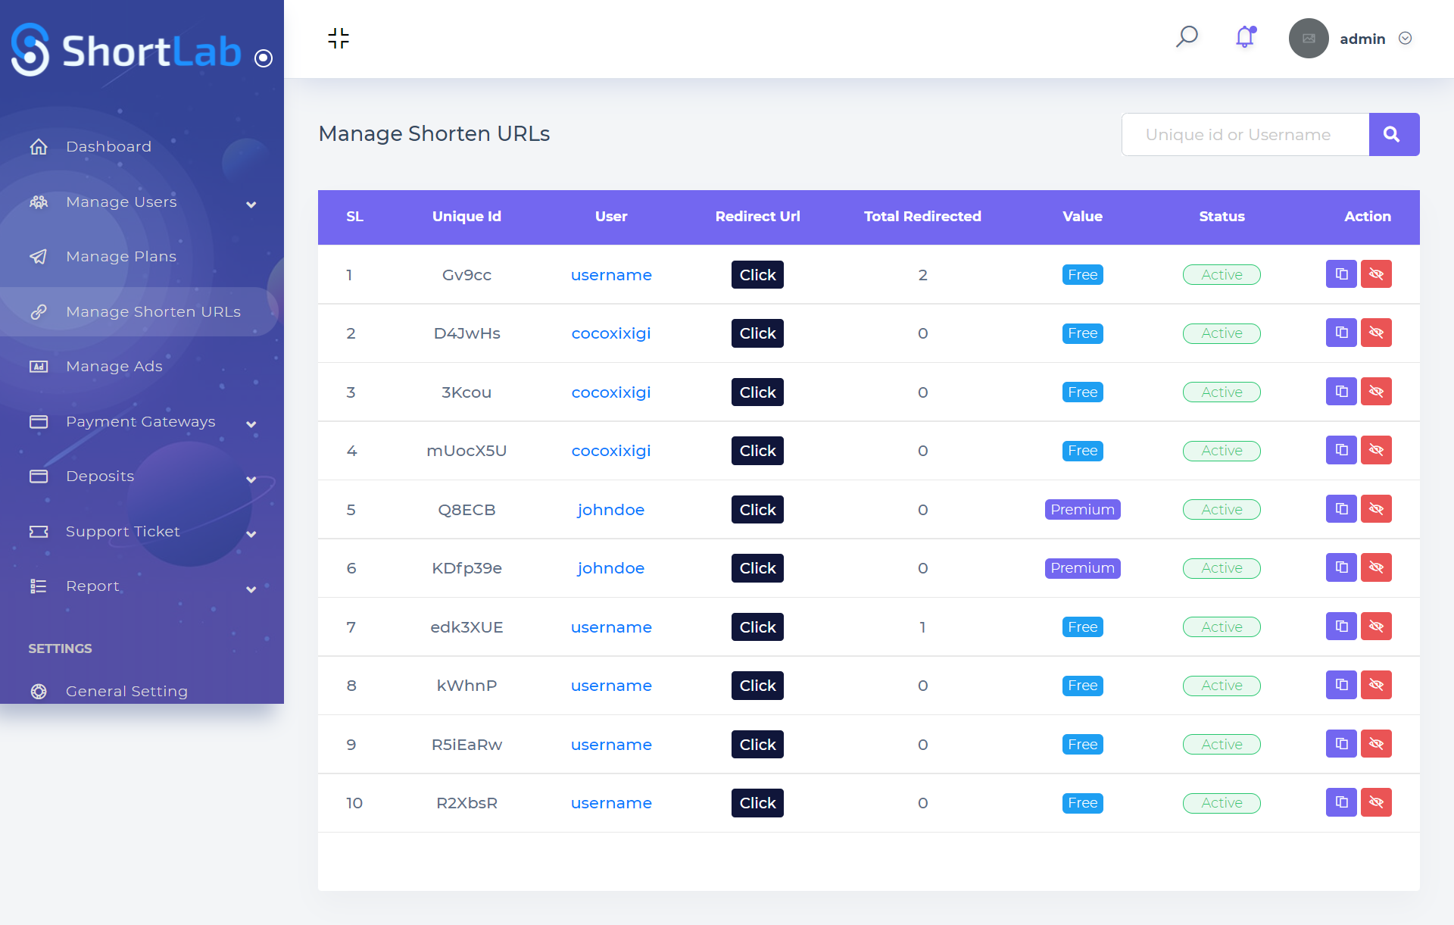Screen dimensions: 1454x925
Task: Expand Payment Gateways menu chevron
Action: coord(251,424)
